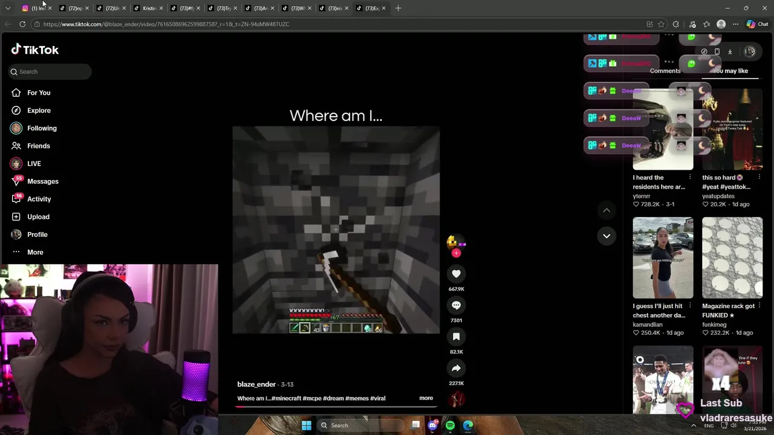Seek using the video progress bar

(336, 406)
